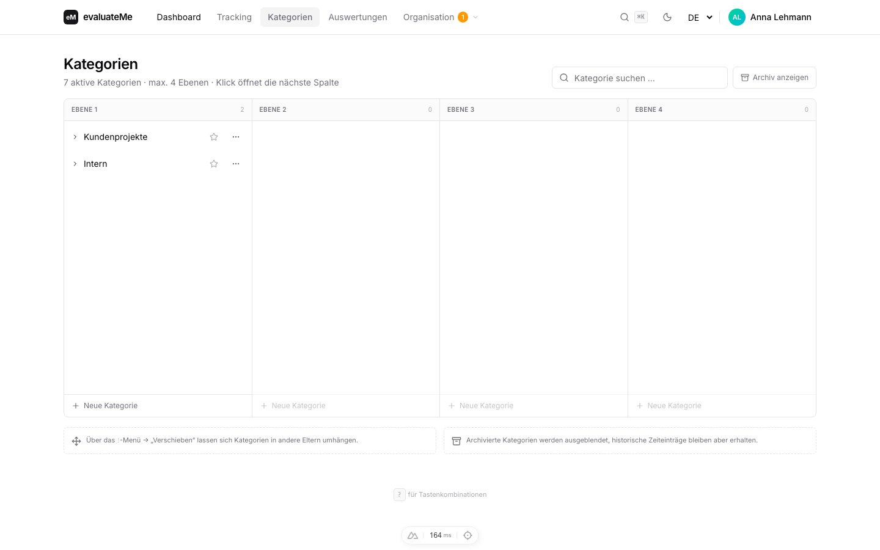Click the Nuxt devtools logo icon
This screenshot has height=550, width=880.
pyautogui.click(x=413, y=535)
